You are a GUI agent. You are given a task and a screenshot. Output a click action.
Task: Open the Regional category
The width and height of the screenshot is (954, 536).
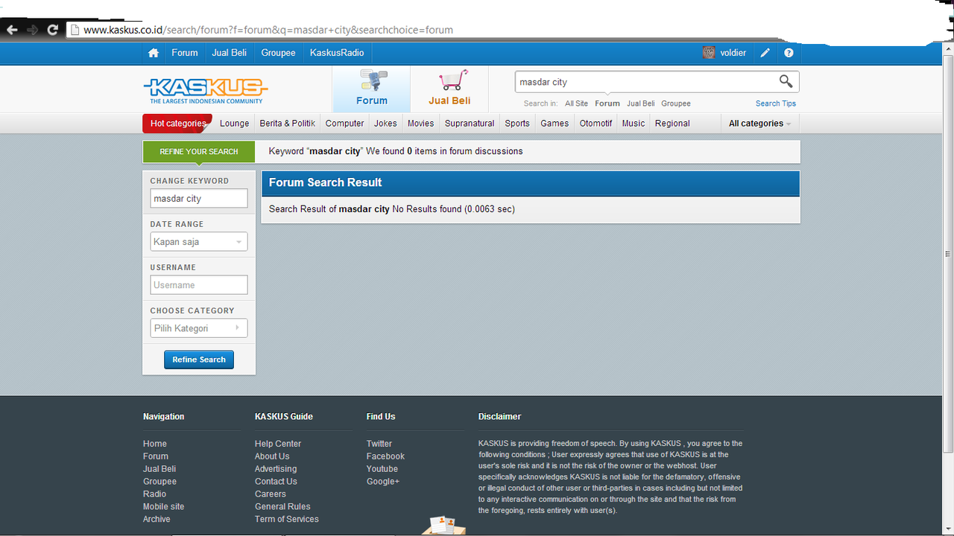coord(672,124)
